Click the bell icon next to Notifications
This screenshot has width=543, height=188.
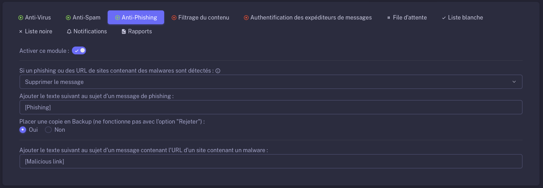click(69, 31)
